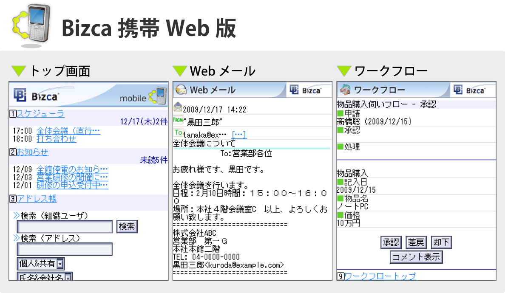The width and height of the screenshot is (505, 293).
Task: Click the green triangle beside Web メール heading
Action: (180, 71)
